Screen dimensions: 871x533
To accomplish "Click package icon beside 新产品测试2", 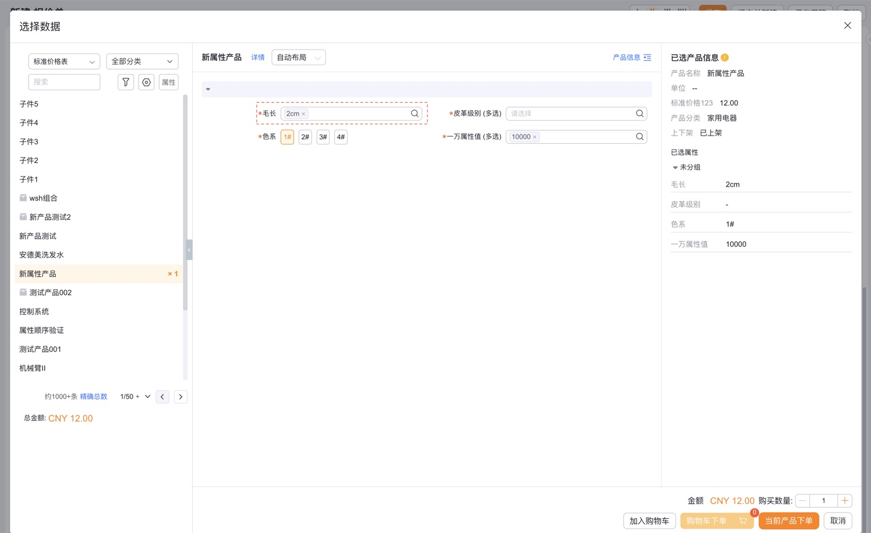I will coord(23,217).
